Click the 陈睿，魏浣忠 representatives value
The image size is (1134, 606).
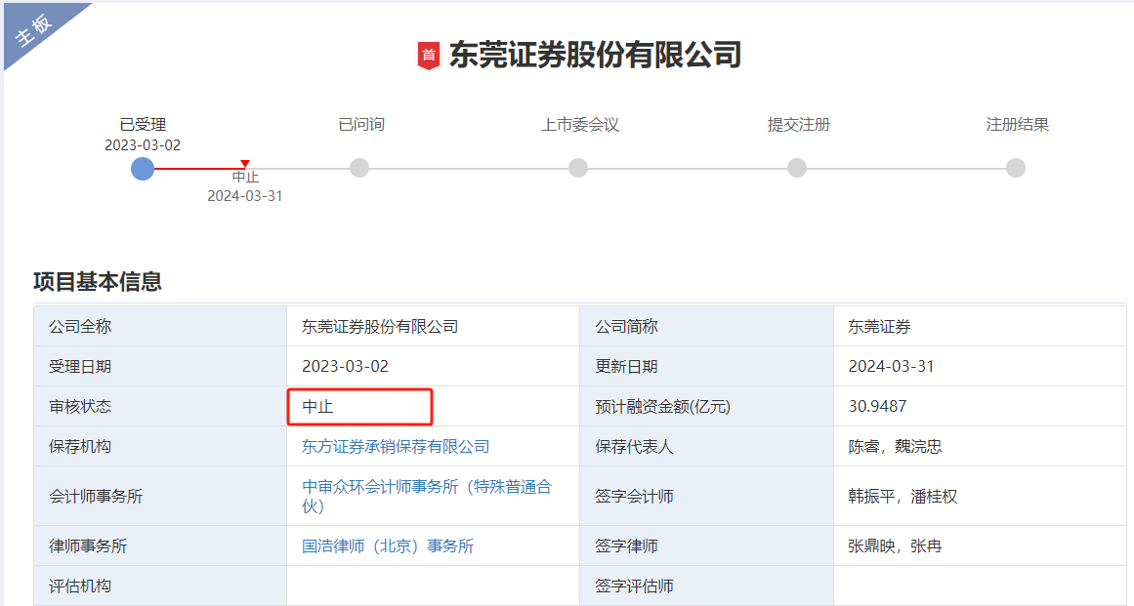click(x=896, y=446)
